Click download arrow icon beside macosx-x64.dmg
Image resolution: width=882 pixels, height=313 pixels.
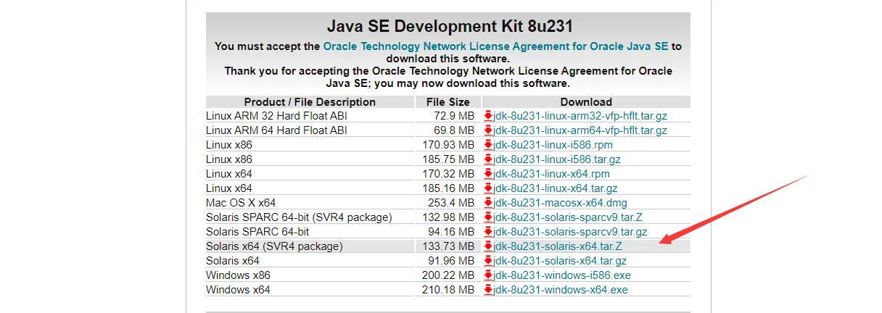click(488, 203)
